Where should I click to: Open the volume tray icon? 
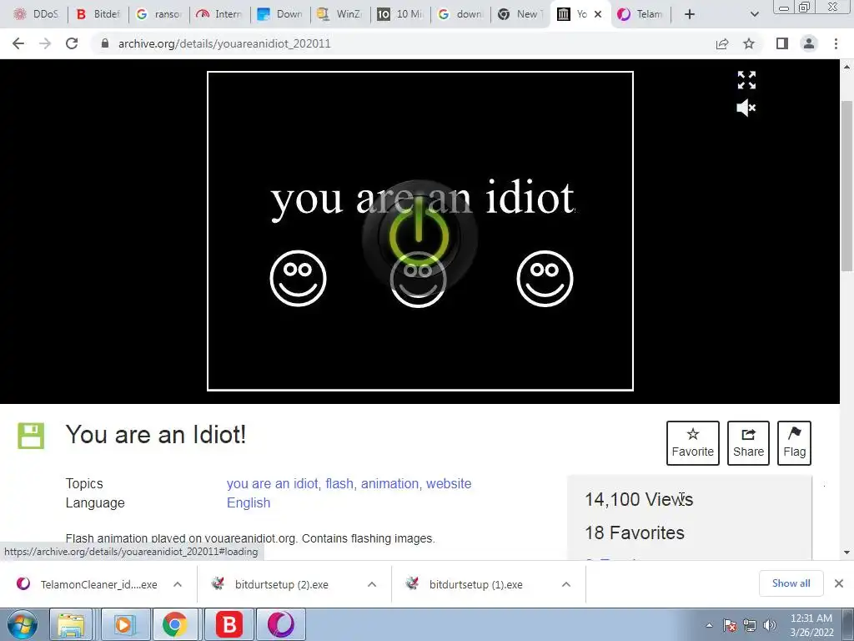[x=769, y=625]
